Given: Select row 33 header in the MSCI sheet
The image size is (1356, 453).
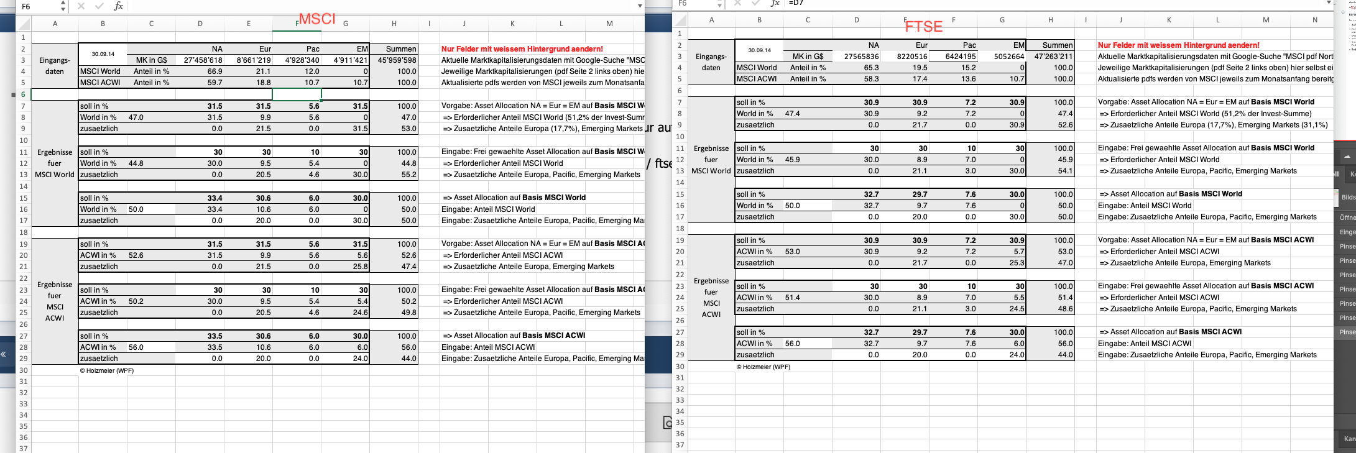Looking at the screenshot, I should click(24, 404).
